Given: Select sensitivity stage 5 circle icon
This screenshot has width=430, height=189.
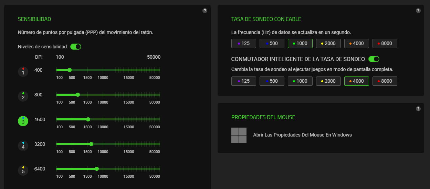Looking at the screenshot, I should coord(23,170).
